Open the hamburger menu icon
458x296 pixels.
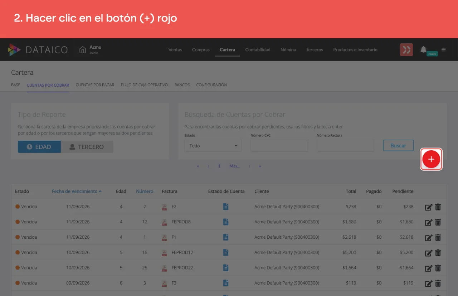444,50
